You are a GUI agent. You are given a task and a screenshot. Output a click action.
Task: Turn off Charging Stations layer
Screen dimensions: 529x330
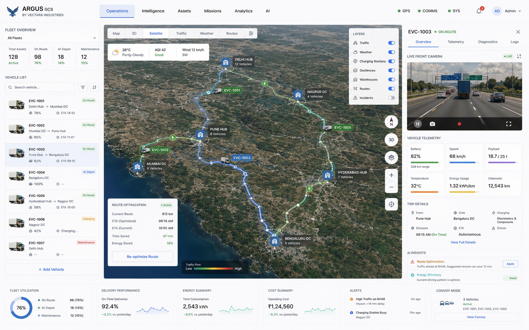point(392,61)
